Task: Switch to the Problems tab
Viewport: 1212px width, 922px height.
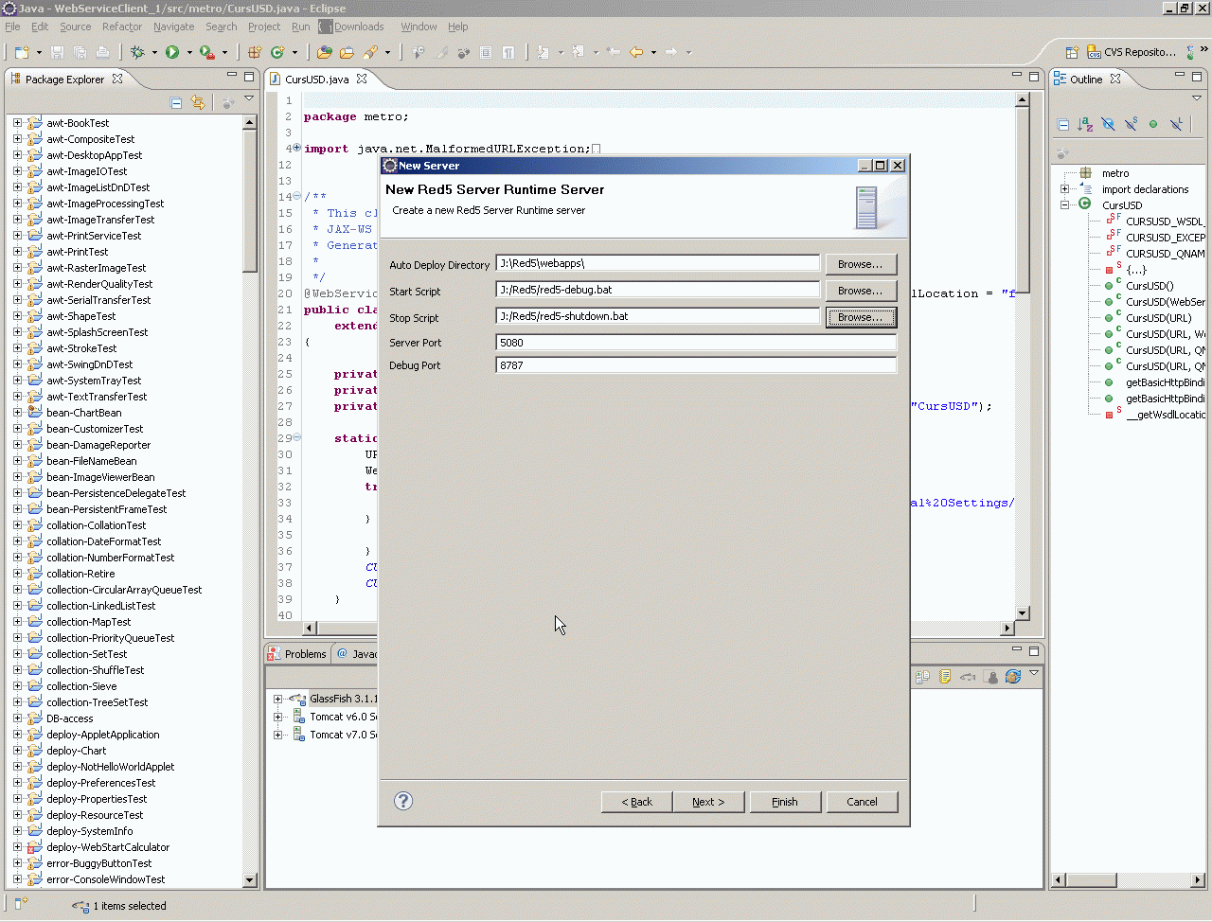Action: point(304,654)
